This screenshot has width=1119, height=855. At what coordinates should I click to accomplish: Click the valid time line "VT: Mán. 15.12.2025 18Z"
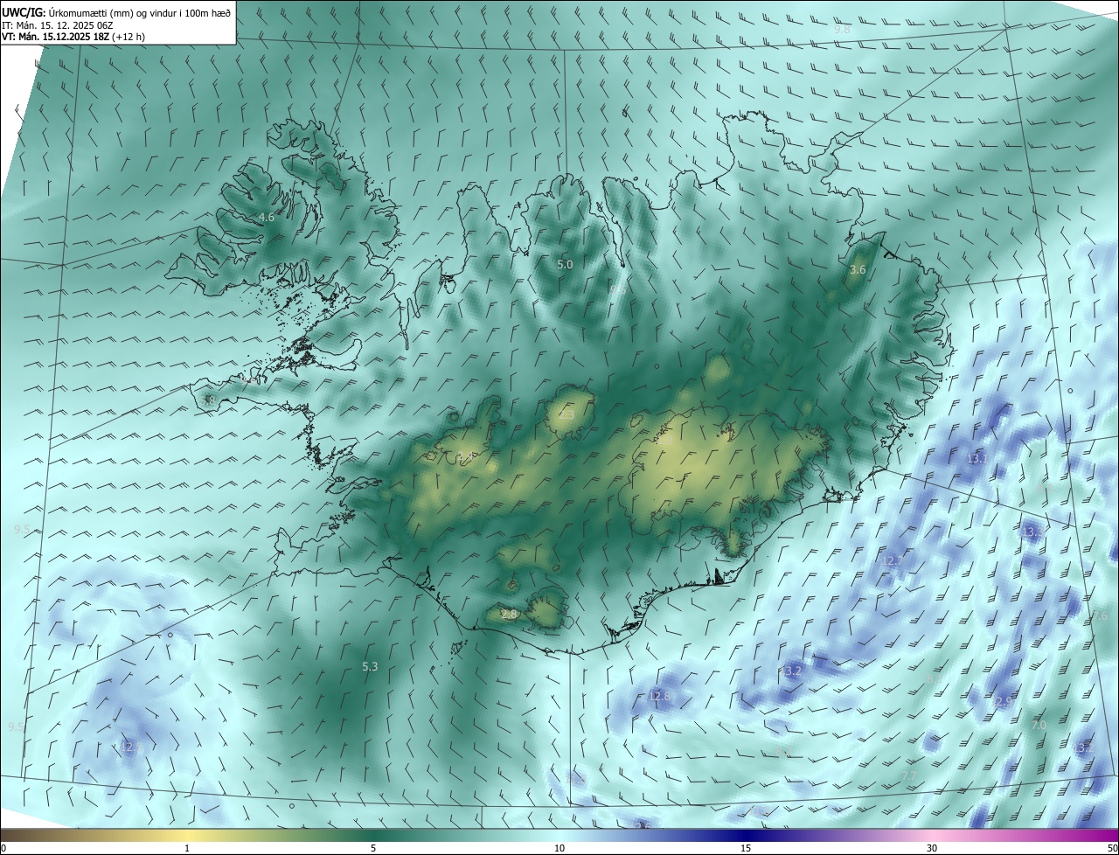pyautogui.click(x=55, y=37)
